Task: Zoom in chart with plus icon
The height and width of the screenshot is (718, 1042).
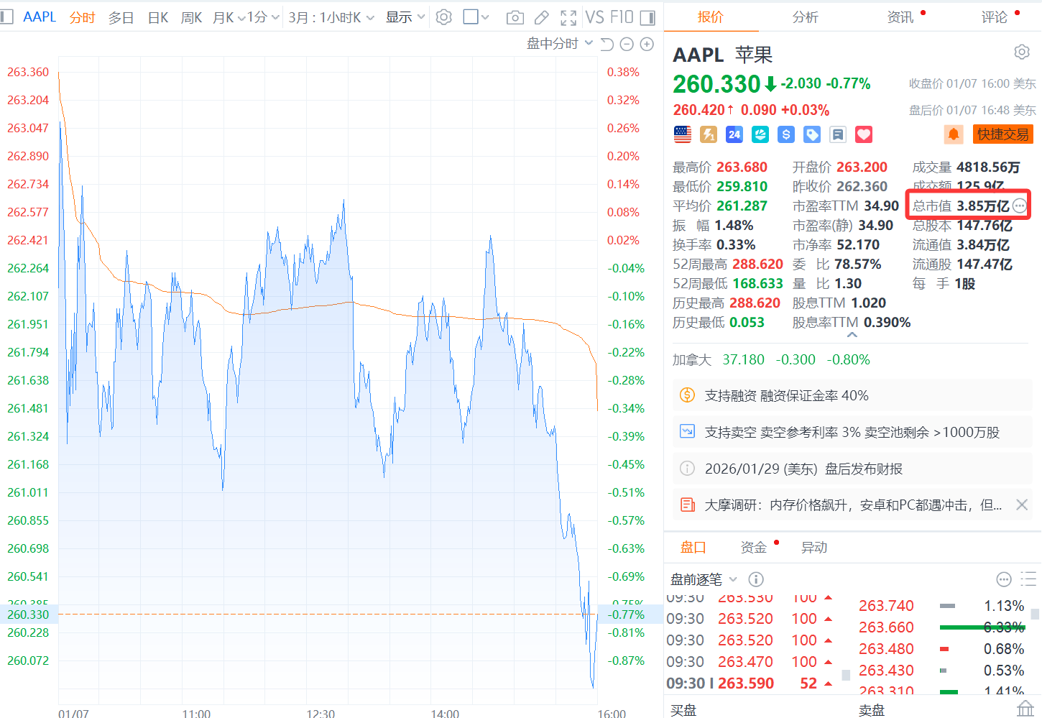Action: 647,45
